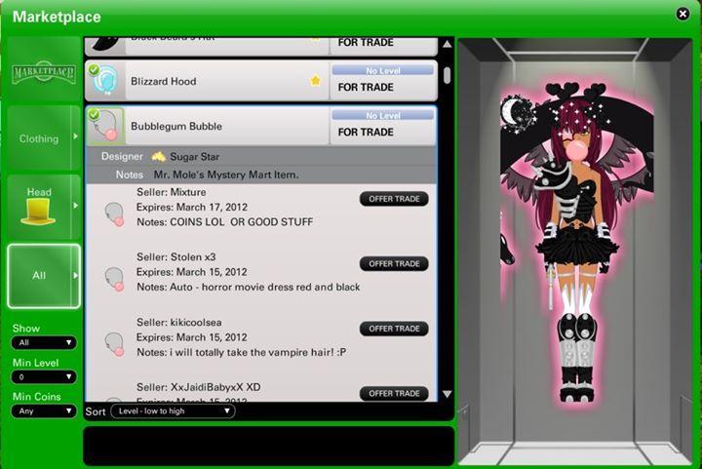This screenshot has width=702, height=469.
Task: Click the Sugar Star designer icon
Action: tap(159, 157)
